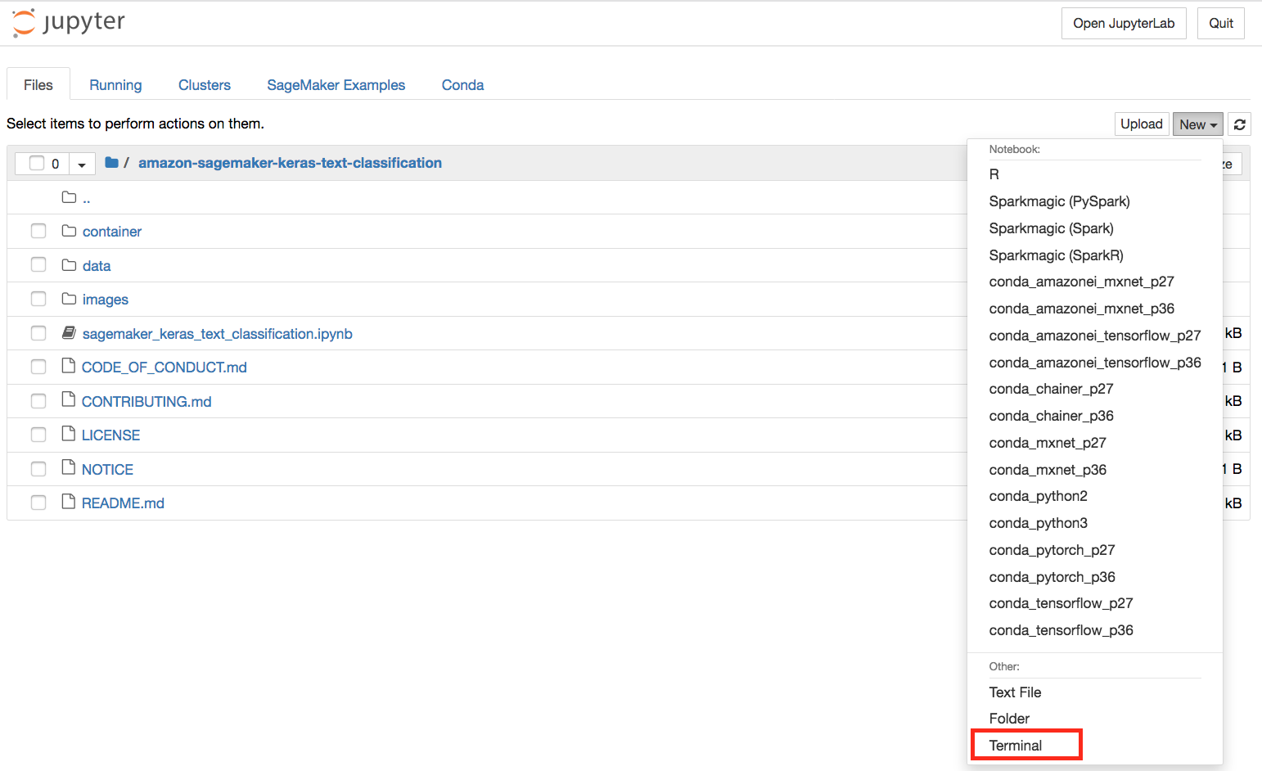Viewport: 1262px width, 771px height.
Task: Open the data folder link
Action: (97, 266)
